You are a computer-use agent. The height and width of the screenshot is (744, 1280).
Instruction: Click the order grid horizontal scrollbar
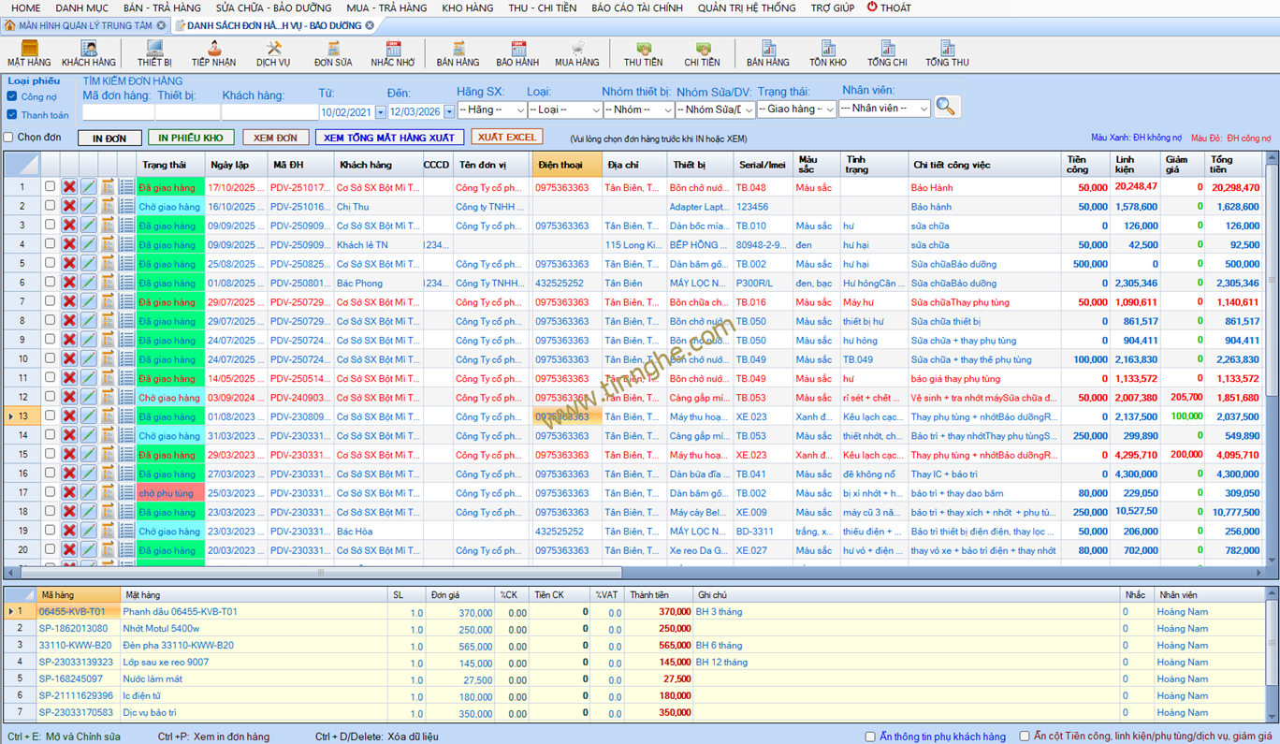[x=318, y=573]
